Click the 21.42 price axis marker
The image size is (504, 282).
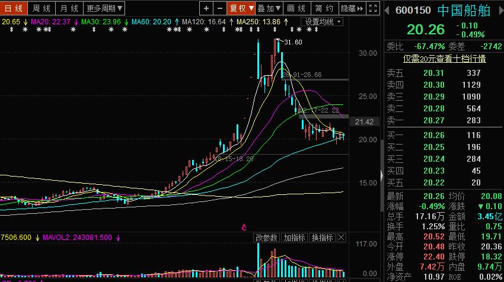[364, 122]
